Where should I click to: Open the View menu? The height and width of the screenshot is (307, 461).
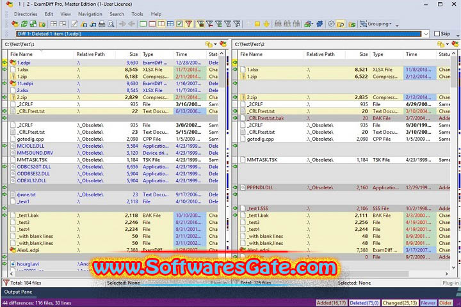click(65, 14)
